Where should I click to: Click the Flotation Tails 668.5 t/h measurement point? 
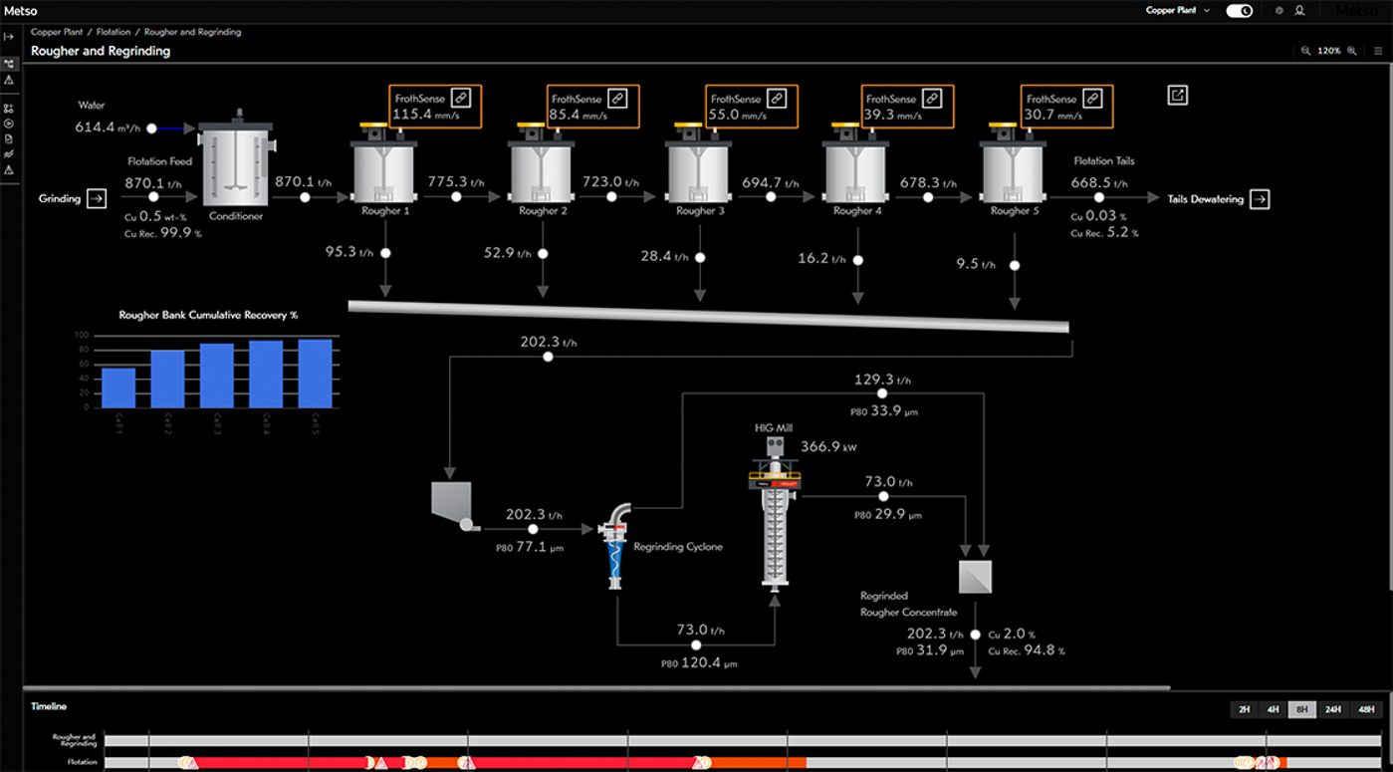tap(1099, 197)
